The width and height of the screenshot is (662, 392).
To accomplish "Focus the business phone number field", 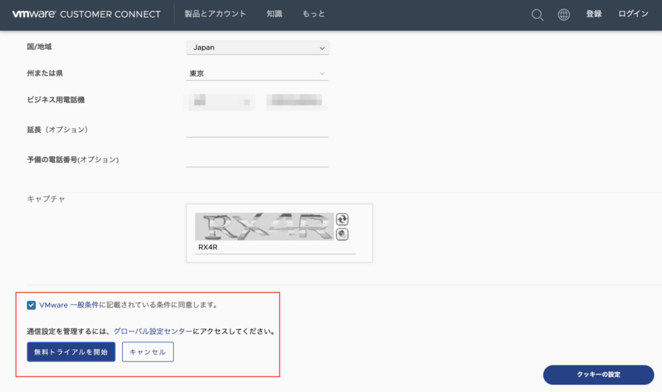I will (x=297, y=101).
